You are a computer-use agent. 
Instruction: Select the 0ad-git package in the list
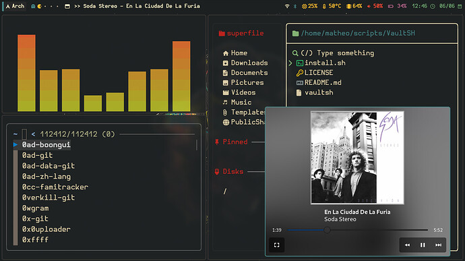[37, 155]
